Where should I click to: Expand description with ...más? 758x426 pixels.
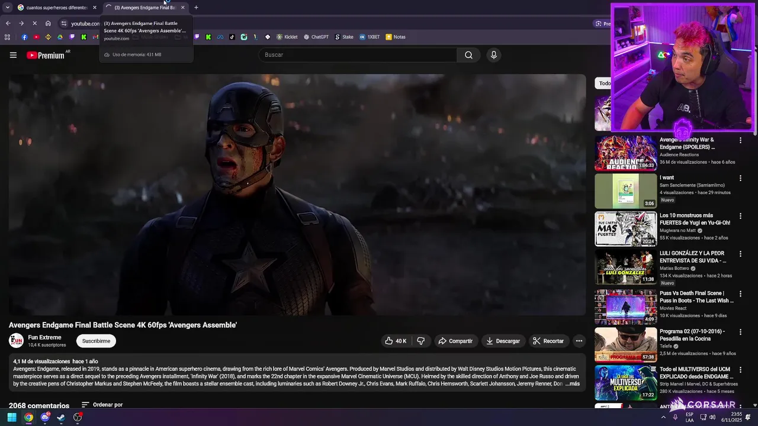(573, 384)
